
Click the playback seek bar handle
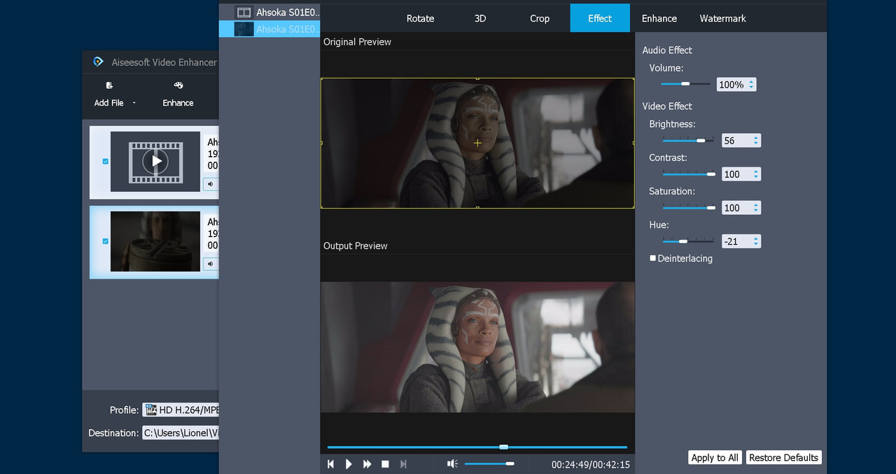click(x=503, y=447)
